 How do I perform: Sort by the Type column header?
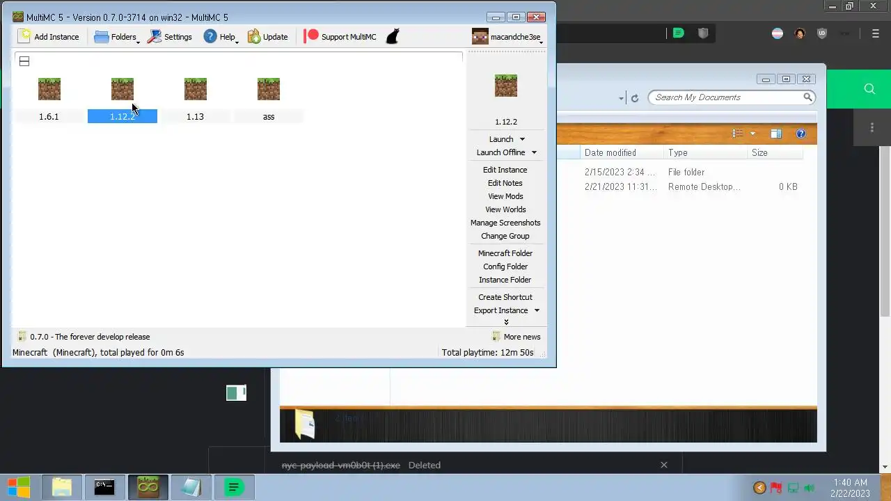click(678, 152)
